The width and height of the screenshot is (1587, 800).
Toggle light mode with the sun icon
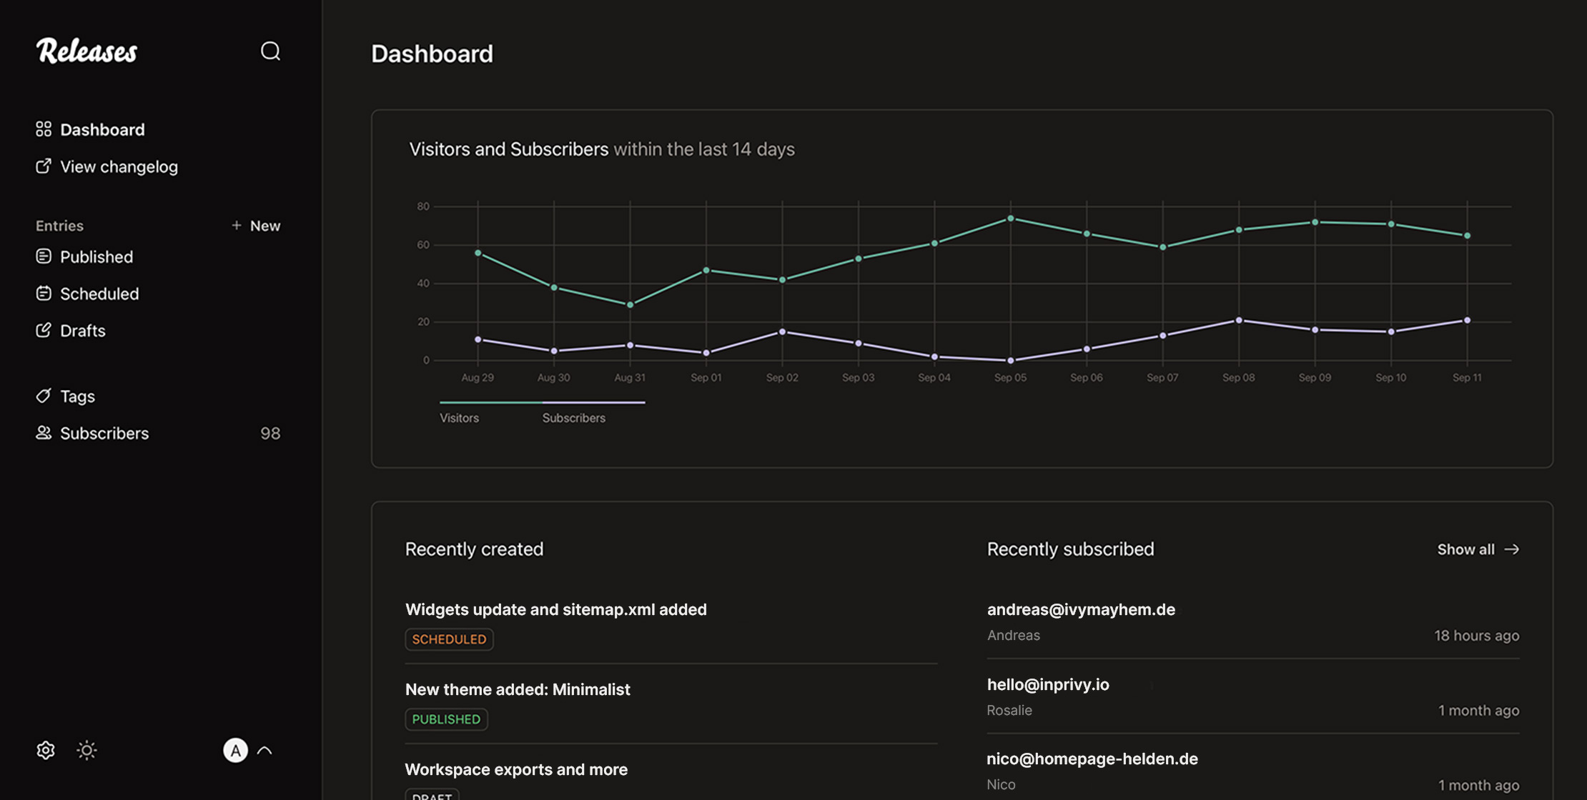86,750
